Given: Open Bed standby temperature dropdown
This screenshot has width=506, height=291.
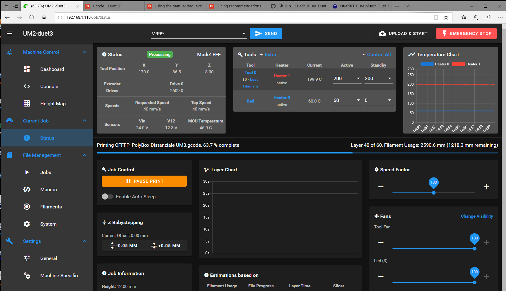Looking at the screenshot, I should coord(390,100).
